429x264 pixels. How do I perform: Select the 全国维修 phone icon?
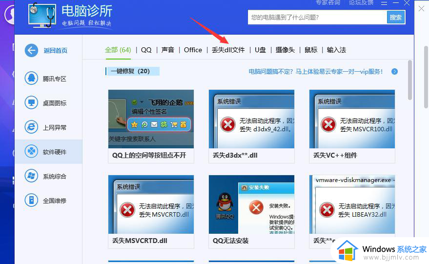click(31, 200)
